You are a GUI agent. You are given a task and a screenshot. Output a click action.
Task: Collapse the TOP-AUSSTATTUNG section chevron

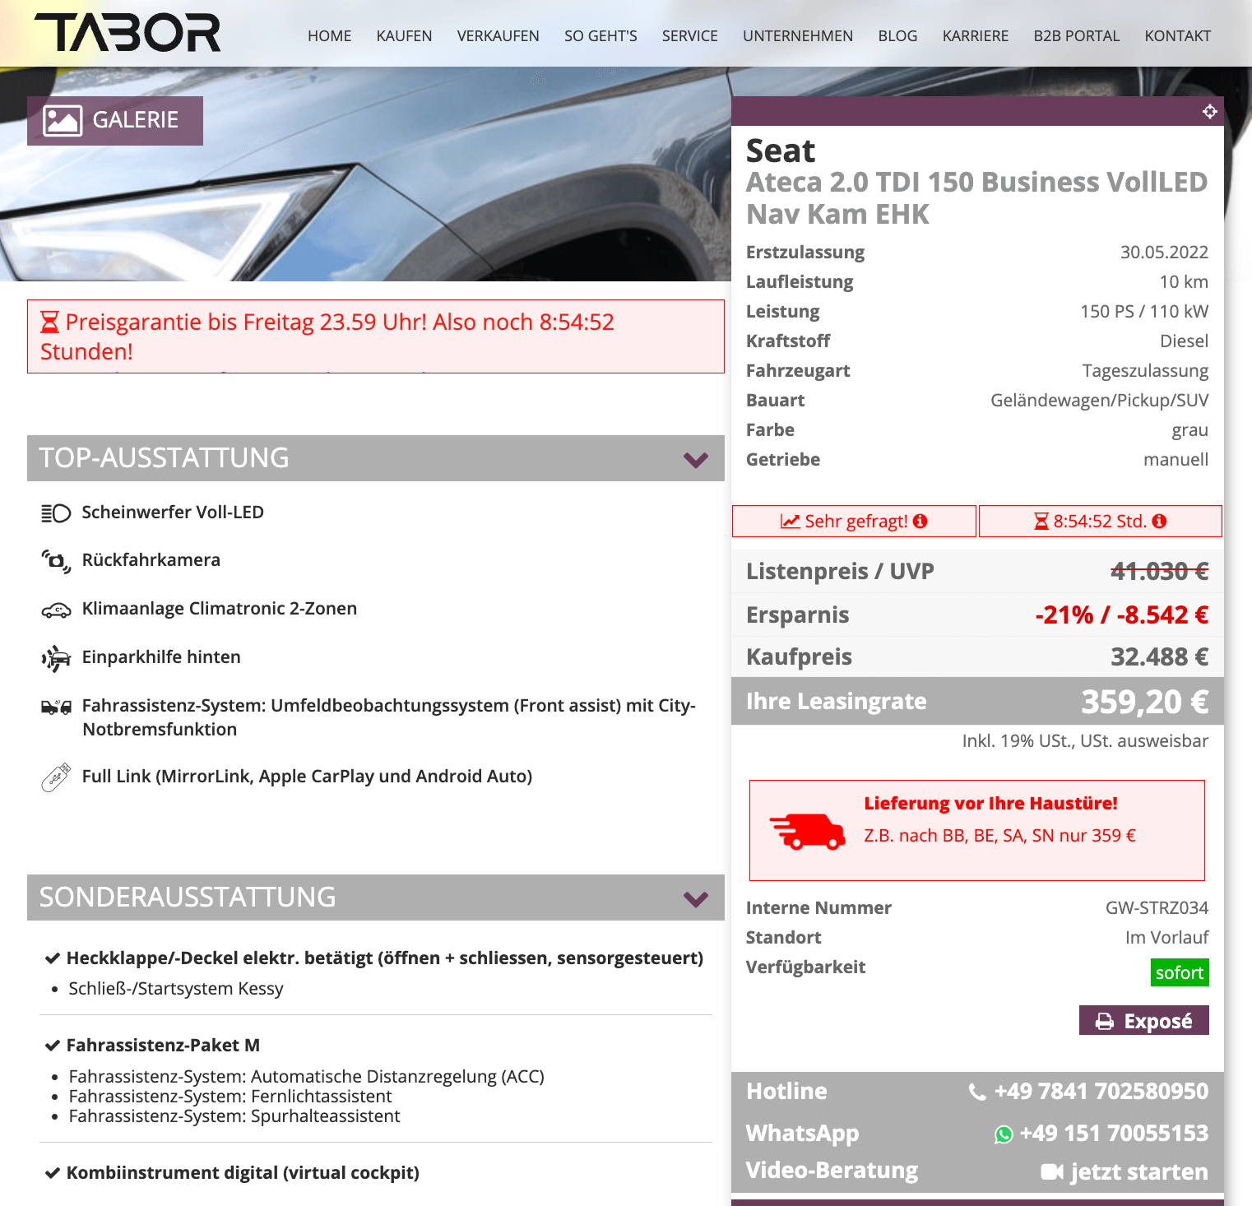696,459
